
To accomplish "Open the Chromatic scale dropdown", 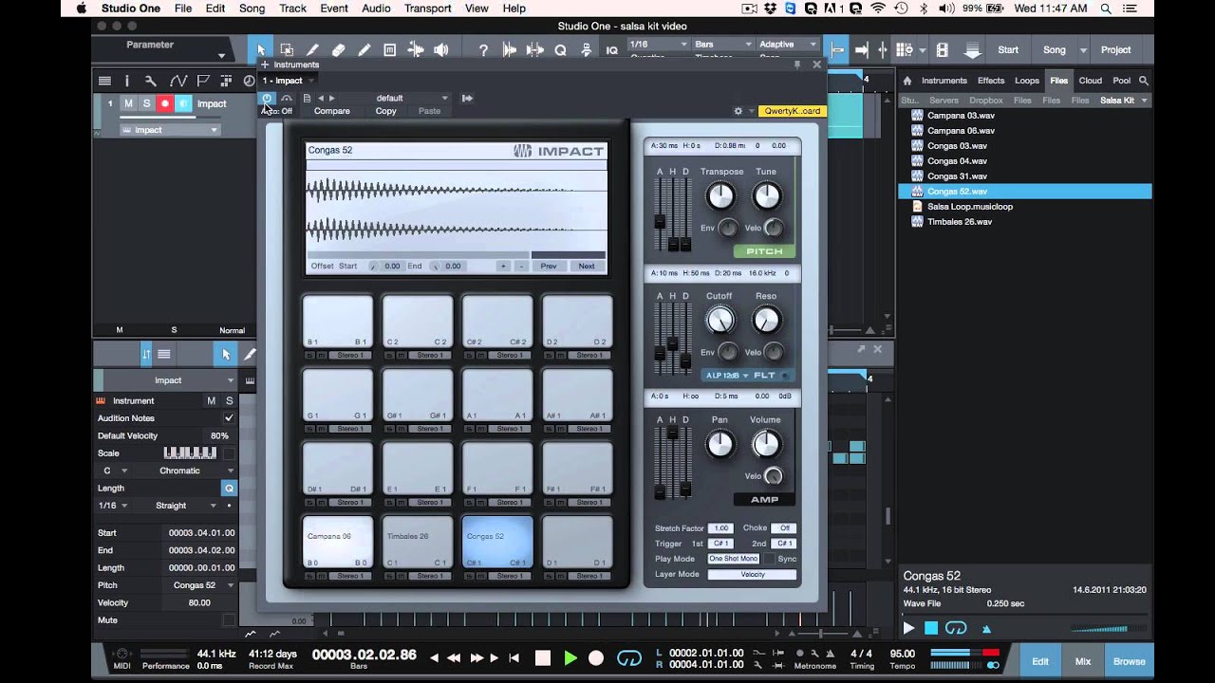I will tap(182, 471).
